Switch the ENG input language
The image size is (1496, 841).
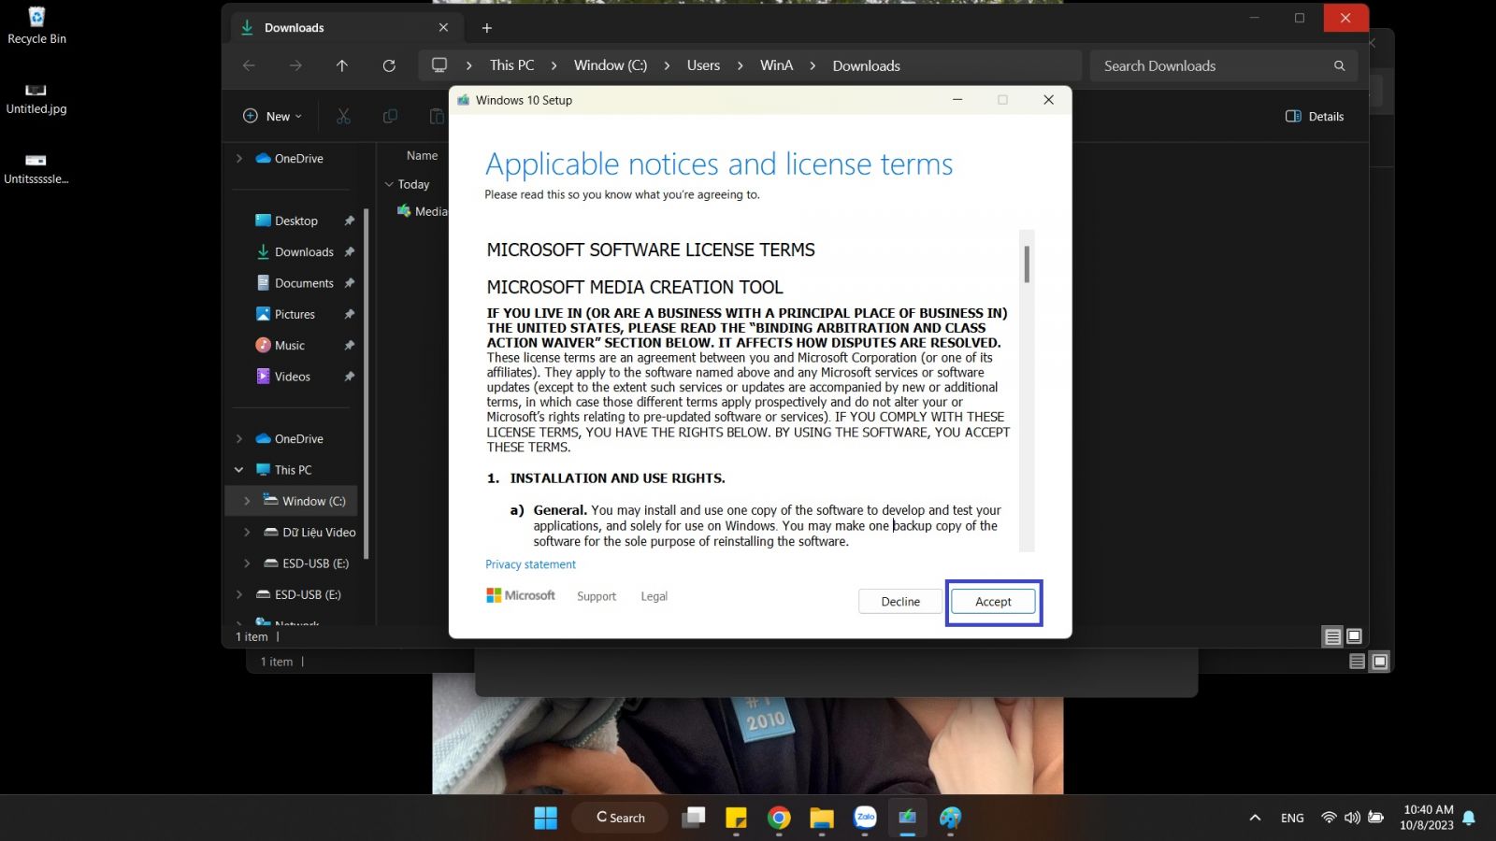click(x=1292, y=818)
